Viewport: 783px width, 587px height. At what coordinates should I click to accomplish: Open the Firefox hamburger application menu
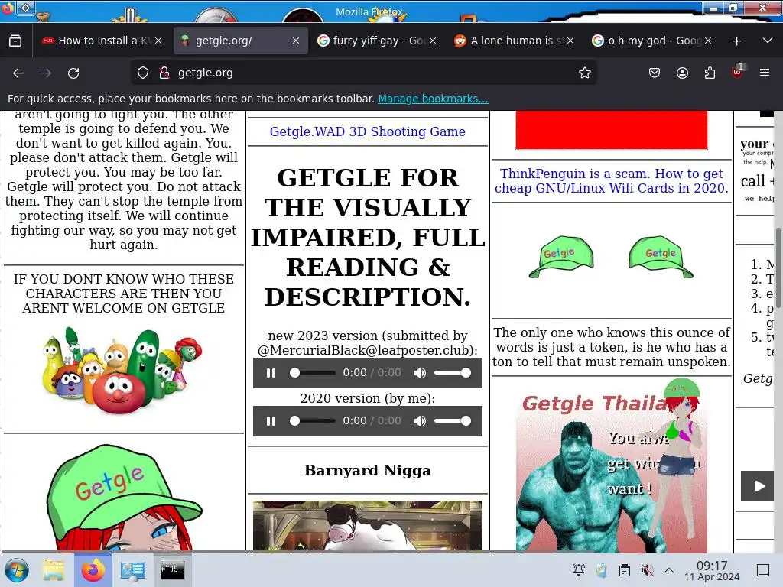tap(765, 73)
